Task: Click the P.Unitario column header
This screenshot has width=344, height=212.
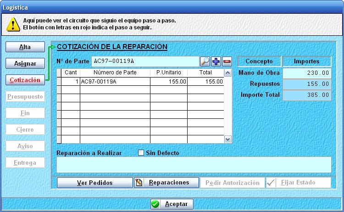Action: [169, 73]
